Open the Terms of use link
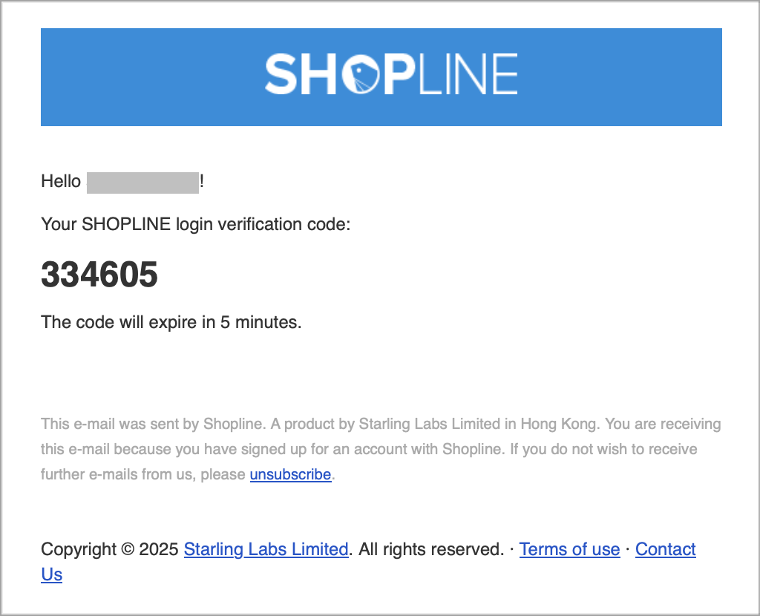The image size is (760, 616). 569,549
